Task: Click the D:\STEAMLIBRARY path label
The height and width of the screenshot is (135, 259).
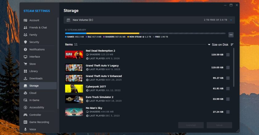Action: pos(76,30)
